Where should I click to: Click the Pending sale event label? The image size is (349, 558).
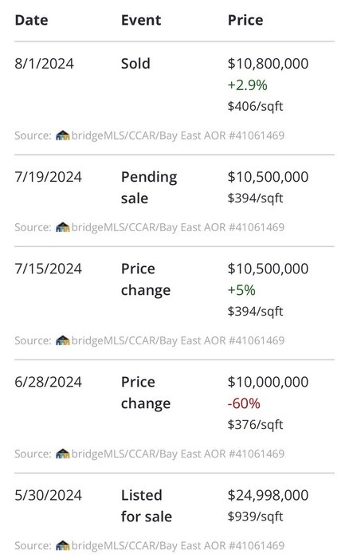[x=149, y=187]
